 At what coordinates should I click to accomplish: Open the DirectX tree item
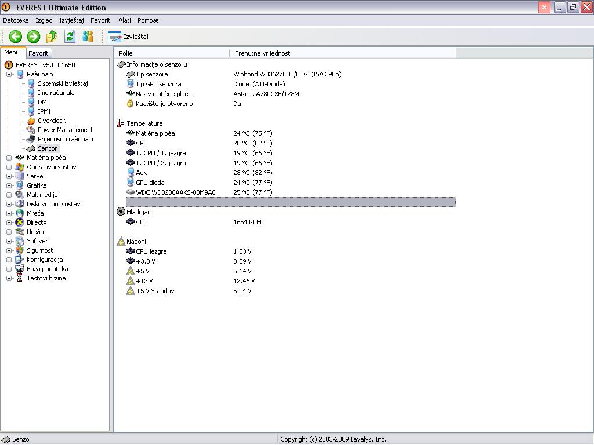[x=37, y=222]
